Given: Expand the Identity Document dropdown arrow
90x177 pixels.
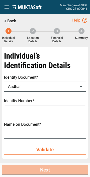Looking at the screenshot, I should coord(81,87).
